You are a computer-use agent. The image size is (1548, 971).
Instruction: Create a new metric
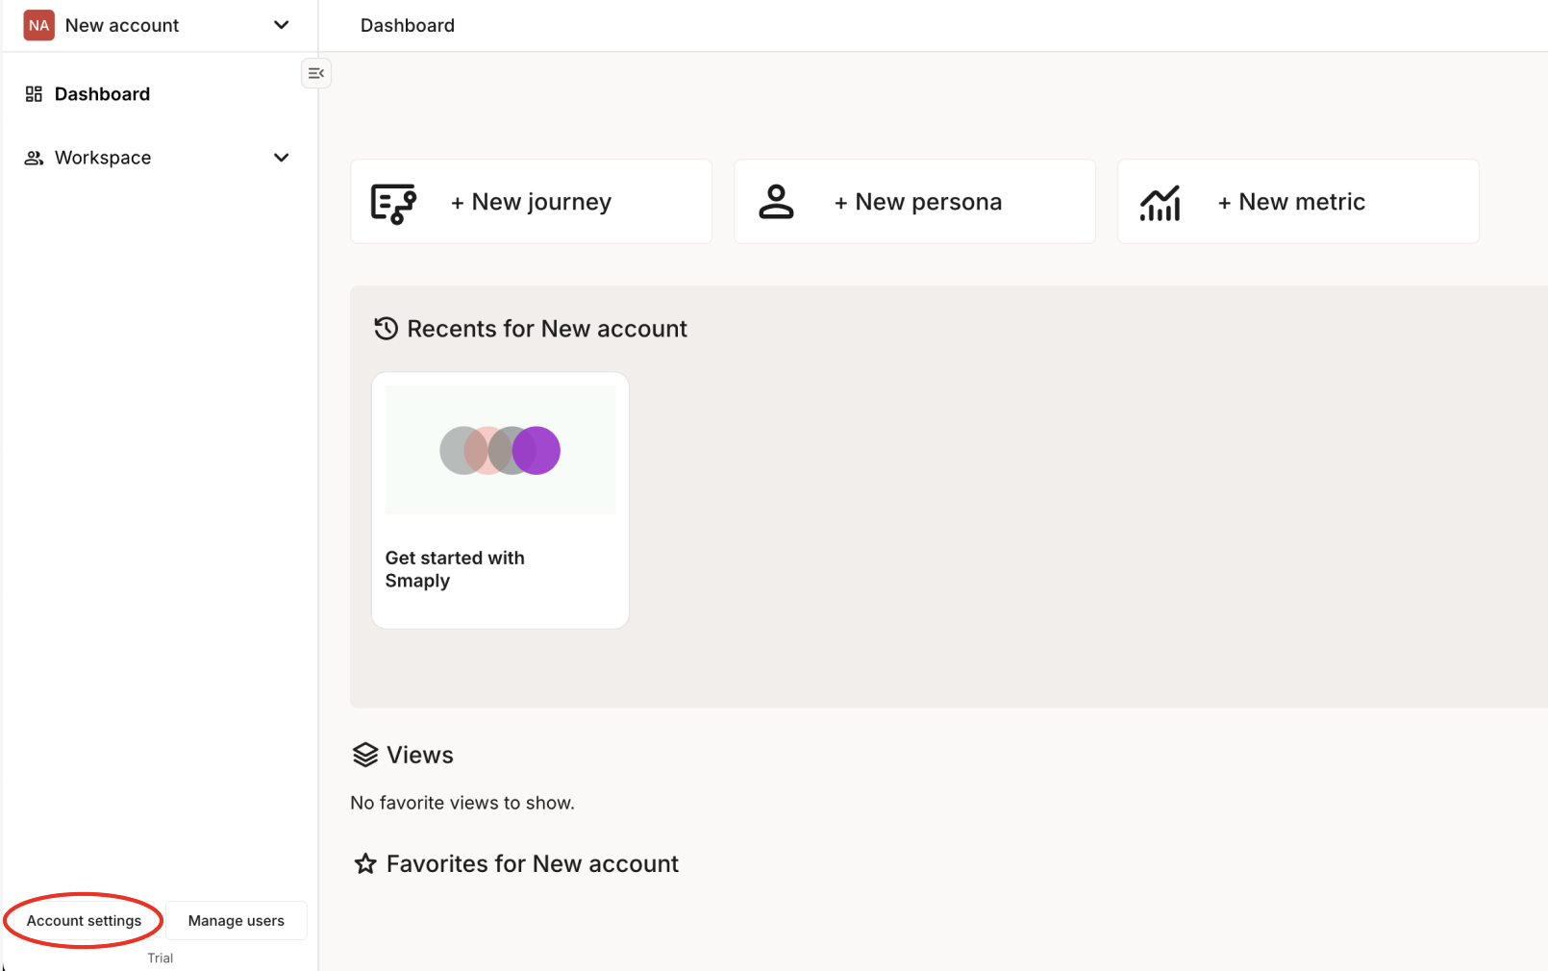click(1301, 202)
